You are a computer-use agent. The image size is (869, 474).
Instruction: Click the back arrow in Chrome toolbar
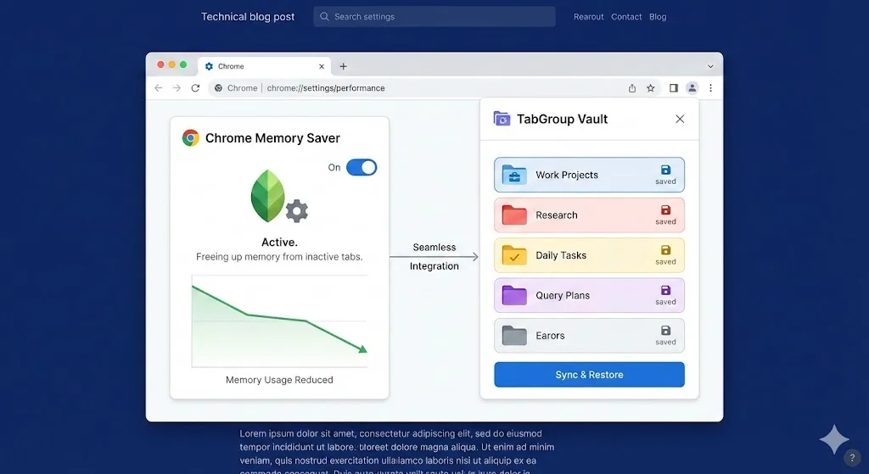159,88
